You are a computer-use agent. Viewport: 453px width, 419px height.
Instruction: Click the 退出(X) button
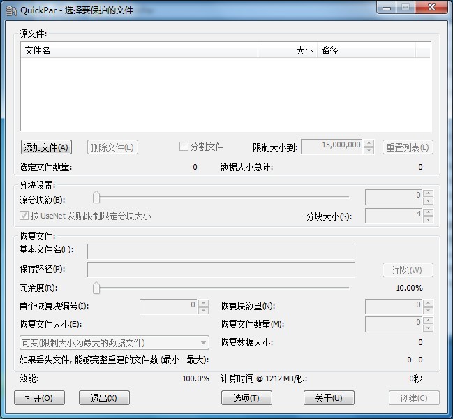[103, 398]
